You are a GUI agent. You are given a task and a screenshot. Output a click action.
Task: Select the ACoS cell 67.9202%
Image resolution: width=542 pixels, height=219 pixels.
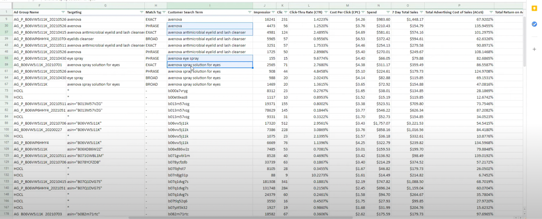point(459,19)
